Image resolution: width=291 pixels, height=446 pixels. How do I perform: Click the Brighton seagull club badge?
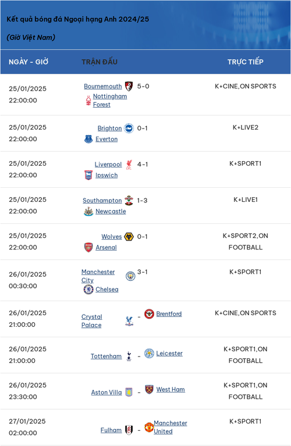coord(129,129)
